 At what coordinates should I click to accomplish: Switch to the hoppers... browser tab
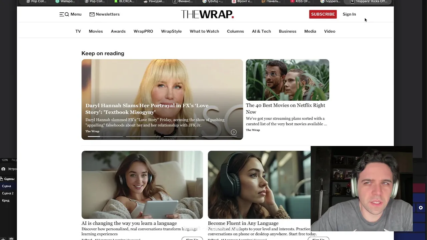[x=330, y=1]
